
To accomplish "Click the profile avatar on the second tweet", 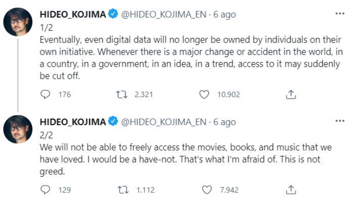I will 19,129.
